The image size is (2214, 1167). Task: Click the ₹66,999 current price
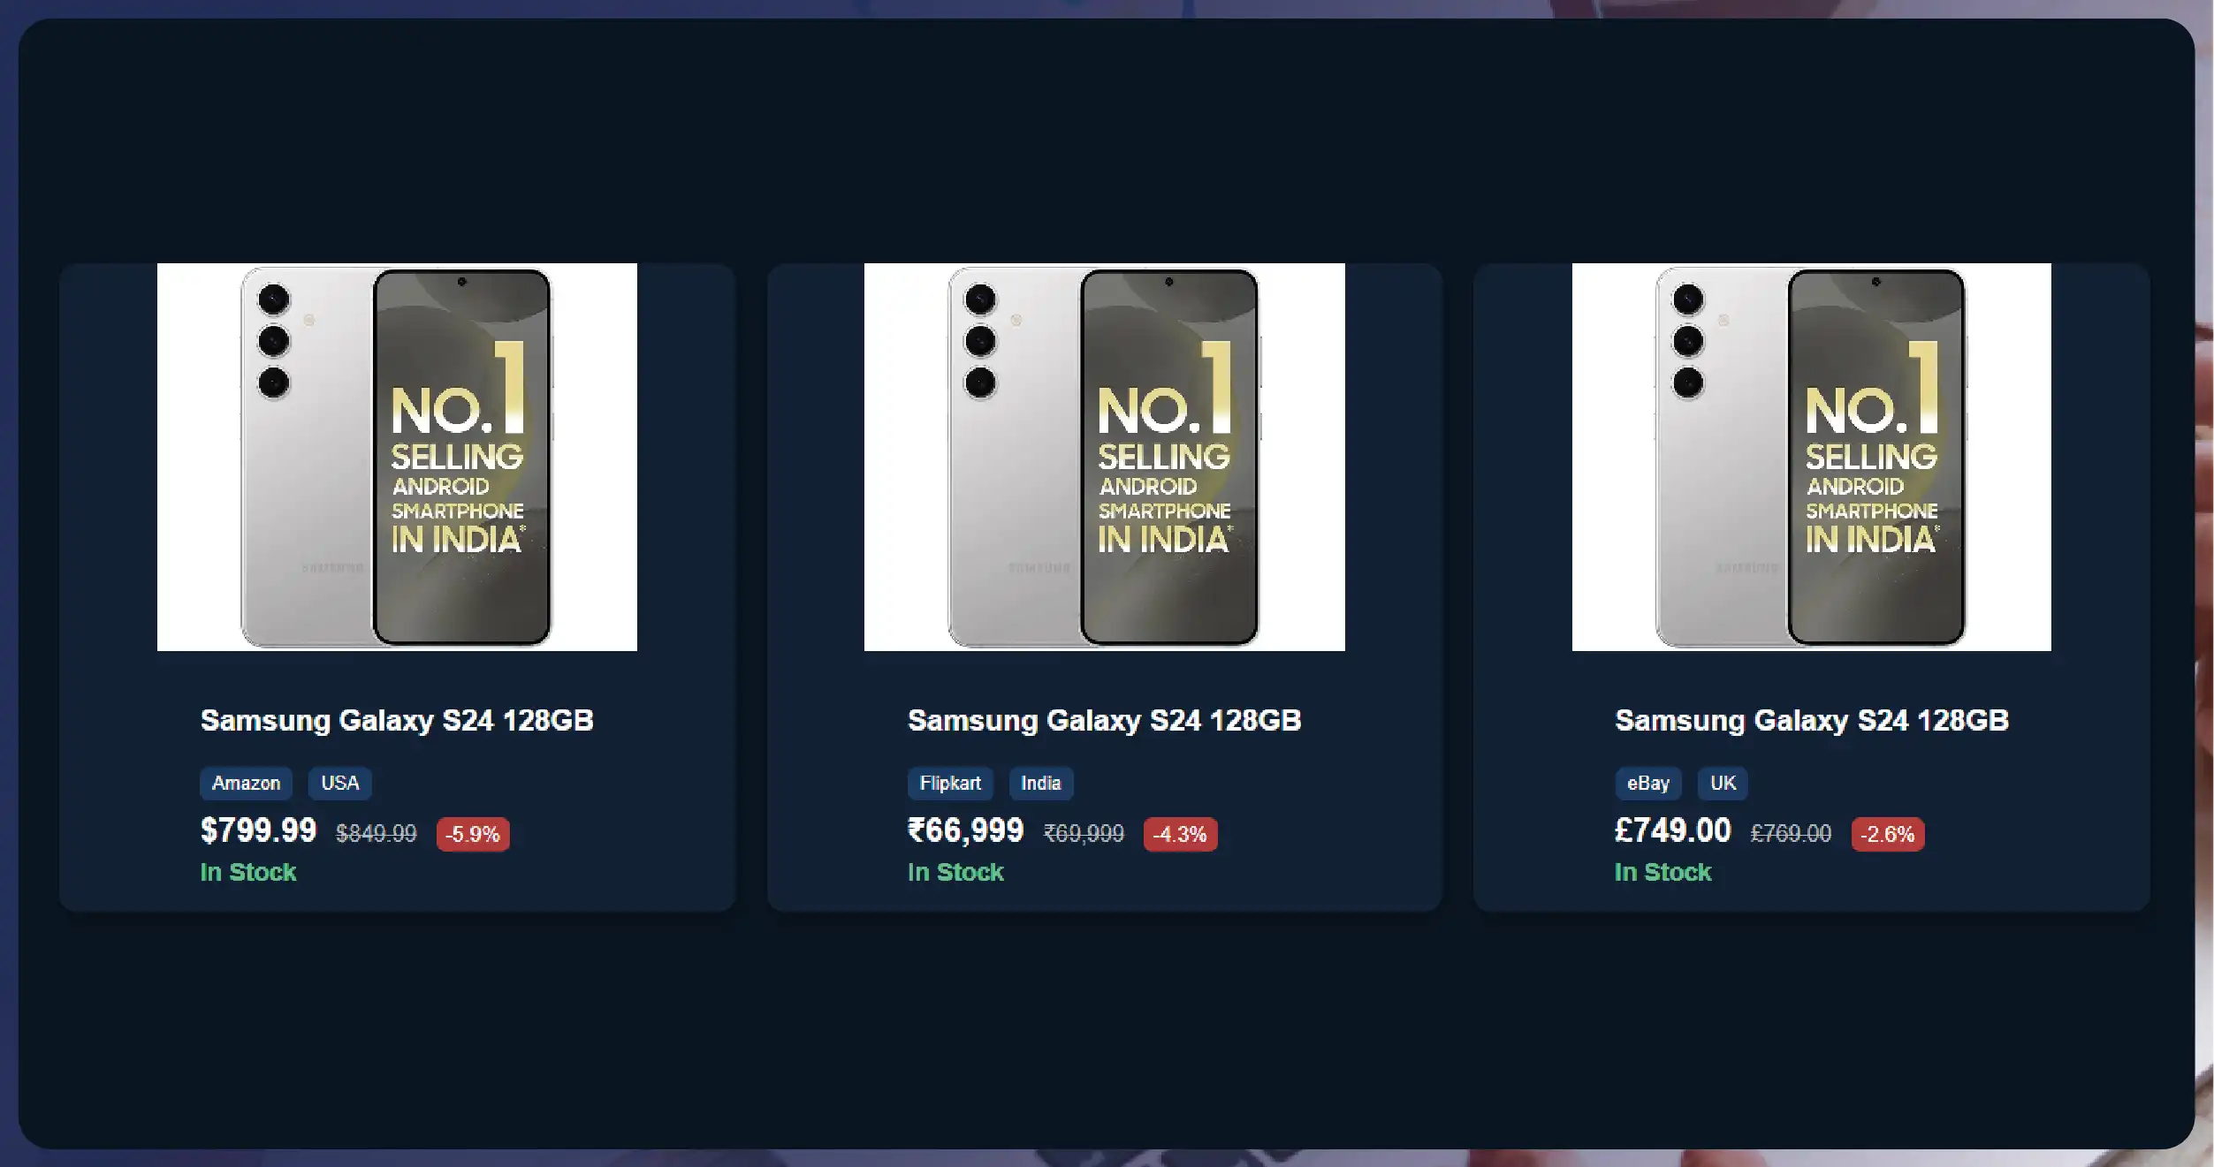[x=965, y=830]
